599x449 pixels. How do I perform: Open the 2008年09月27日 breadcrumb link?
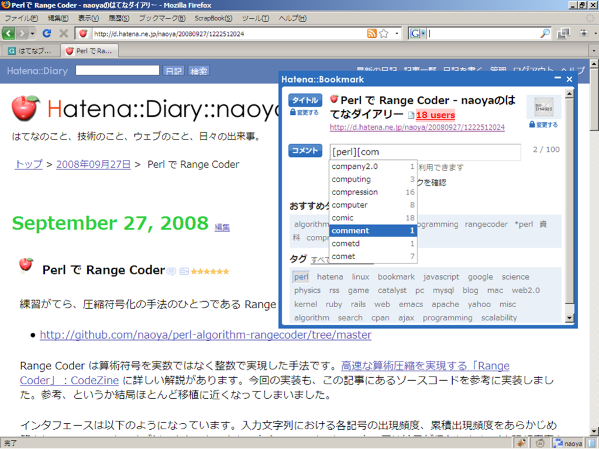point(93,165)
